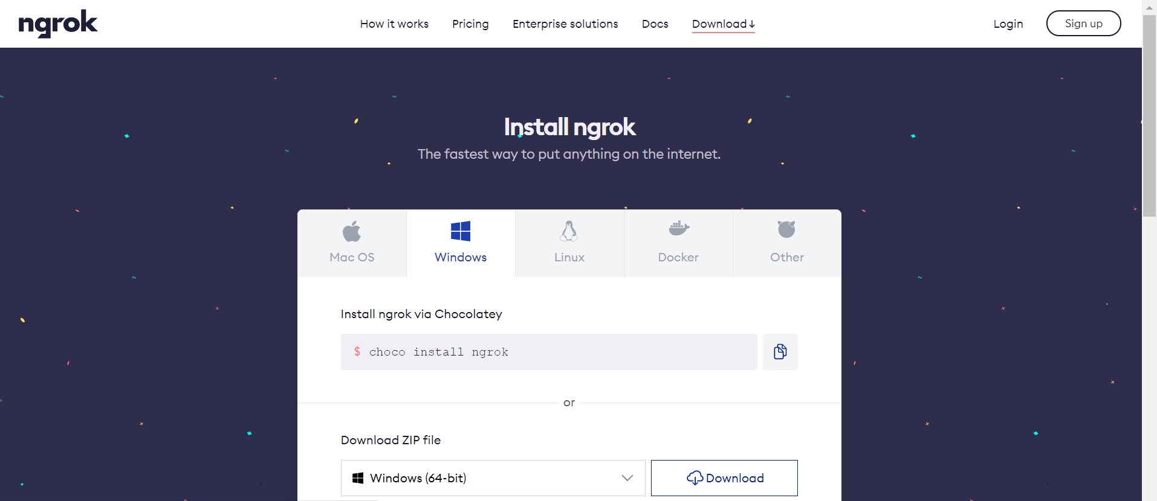1157x501 pixels.
Task: Click the ngrok logo
Action: 58,24
